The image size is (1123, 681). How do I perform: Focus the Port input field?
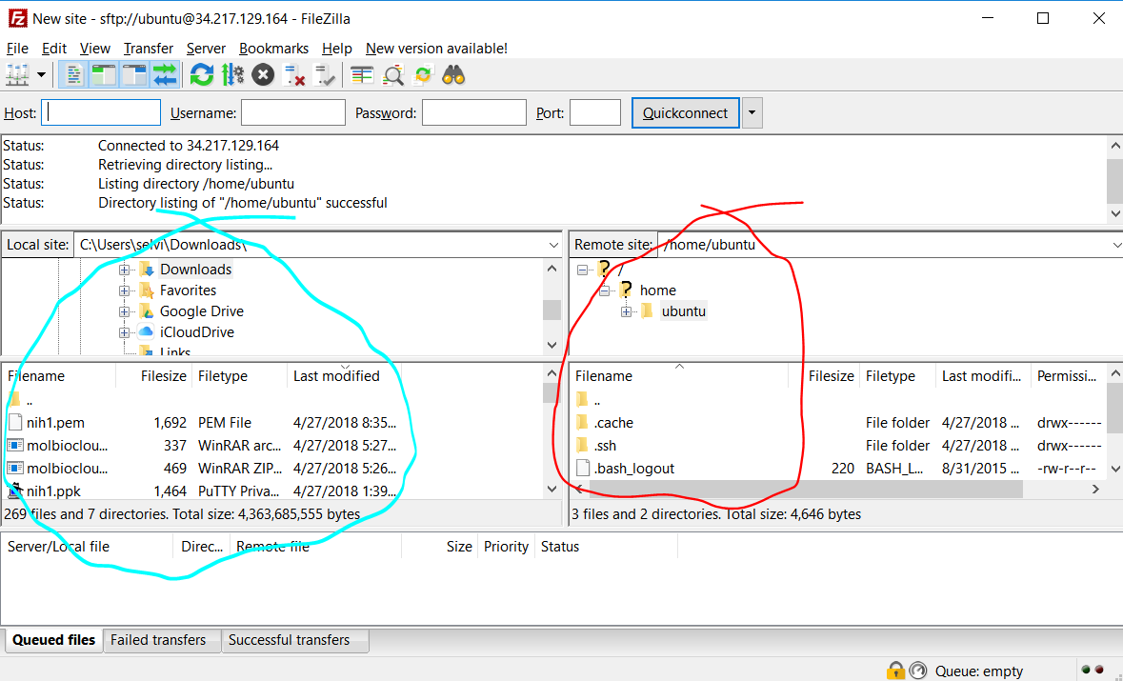[x=595, y=112]
